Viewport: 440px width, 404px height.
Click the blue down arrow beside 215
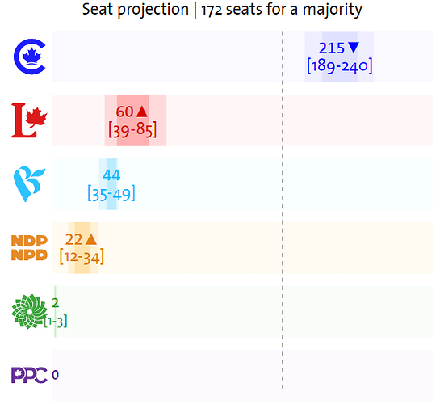pos(354,48)
